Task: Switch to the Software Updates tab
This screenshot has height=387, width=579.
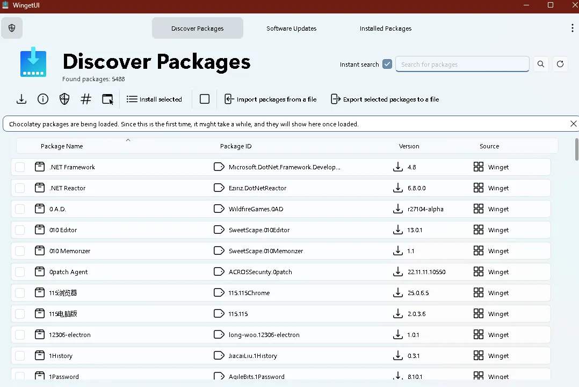Action: click(x=291, y=28)
